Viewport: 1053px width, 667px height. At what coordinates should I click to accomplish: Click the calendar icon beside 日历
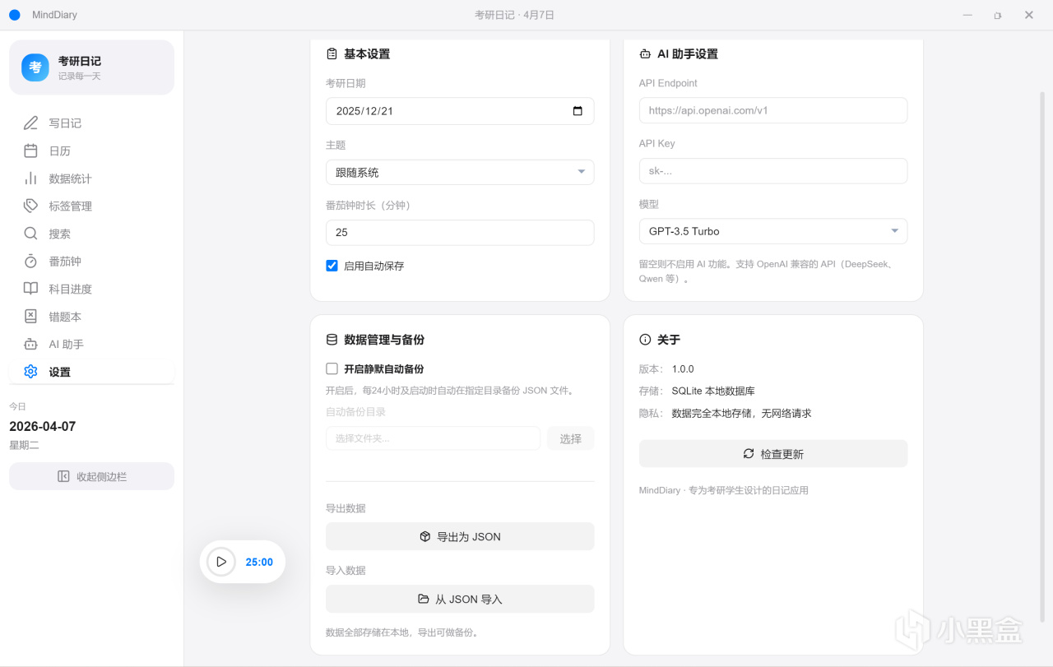click(x=30, y=151)
